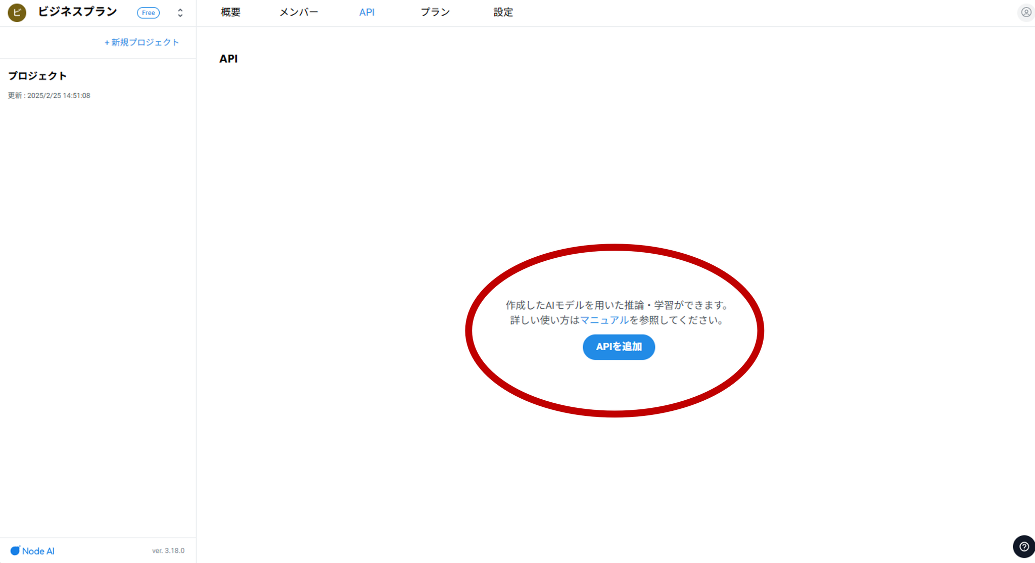Open the メンバー tab
Image resolution: width=1035 pixels, height=563 pixels.
(x=299, y=12)
